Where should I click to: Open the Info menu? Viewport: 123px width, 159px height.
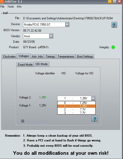coord(19,7)
